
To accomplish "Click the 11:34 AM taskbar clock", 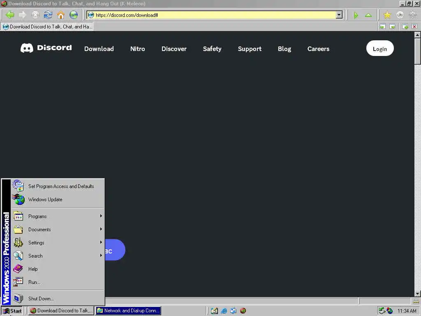I will (407, 311).
